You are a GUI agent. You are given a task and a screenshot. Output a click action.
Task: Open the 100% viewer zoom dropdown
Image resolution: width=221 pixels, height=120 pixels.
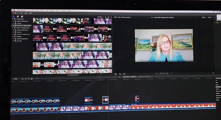pyautogui.click(x=204, y=18)
